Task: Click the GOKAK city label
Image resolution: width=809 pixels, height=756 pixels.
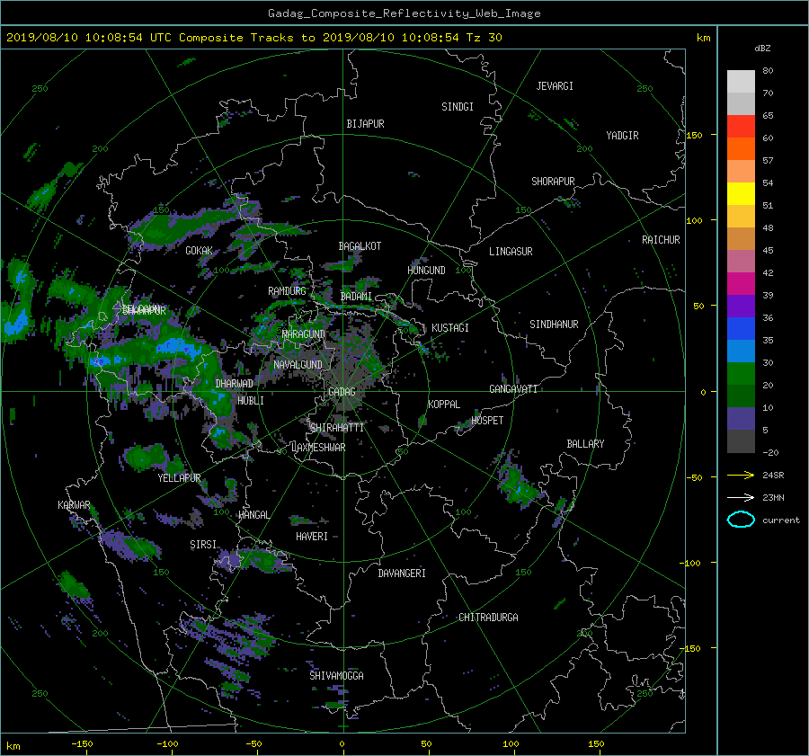Action: pyautogui.click(x=200, y=251)
